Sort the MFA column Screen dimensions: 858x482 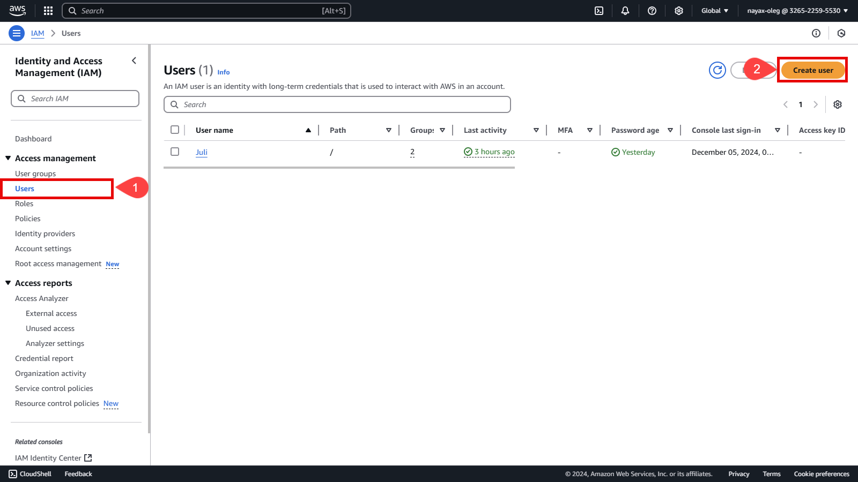pyautogui.click(x=590, y=130)
